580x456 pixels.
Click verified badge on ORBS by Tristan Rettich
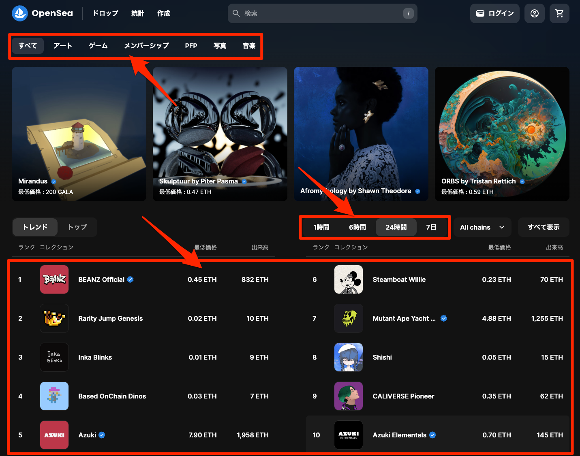point(522,182)
